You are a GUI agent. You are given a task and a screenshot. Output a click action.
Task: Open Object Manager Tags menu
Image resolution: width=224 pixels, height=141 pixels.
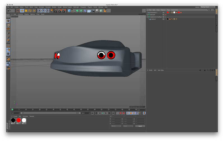click(169, 10)
